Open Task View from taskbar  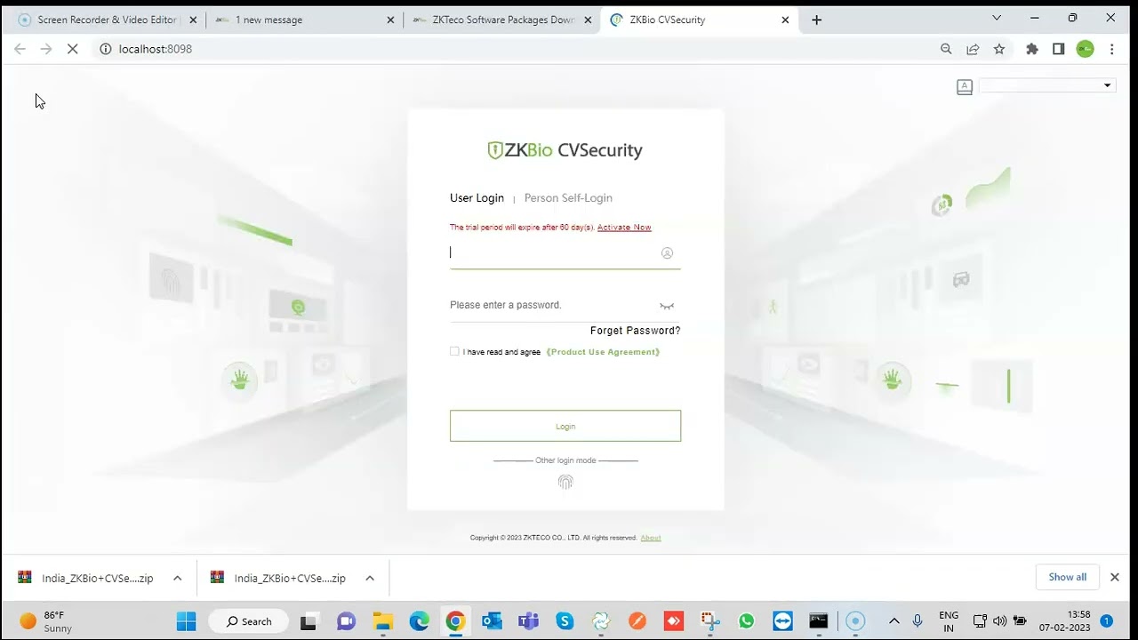pyautogui.click(x=309, y=620)
